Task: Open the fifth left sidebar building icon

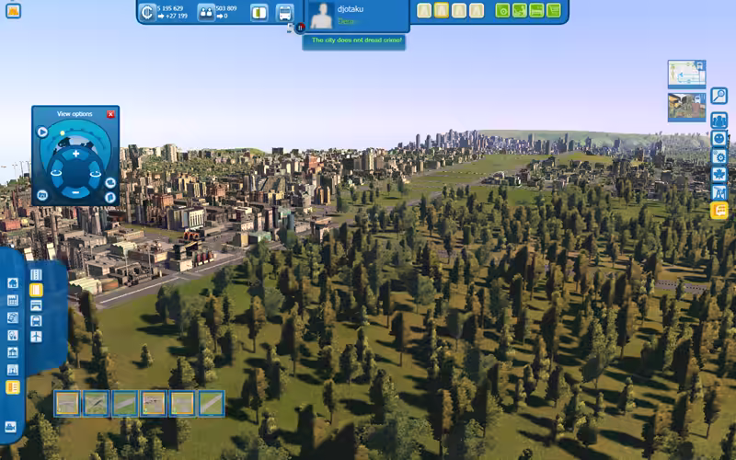Action: 13,352
